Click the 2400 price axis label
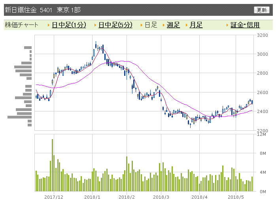 coord(263,111)
